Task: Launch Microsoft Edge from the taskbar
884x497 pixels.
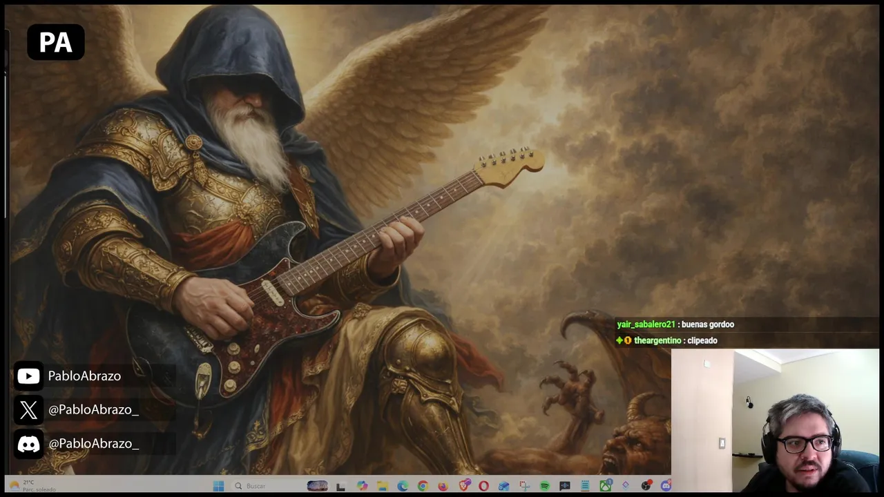Action: click(x=403, y=486)
